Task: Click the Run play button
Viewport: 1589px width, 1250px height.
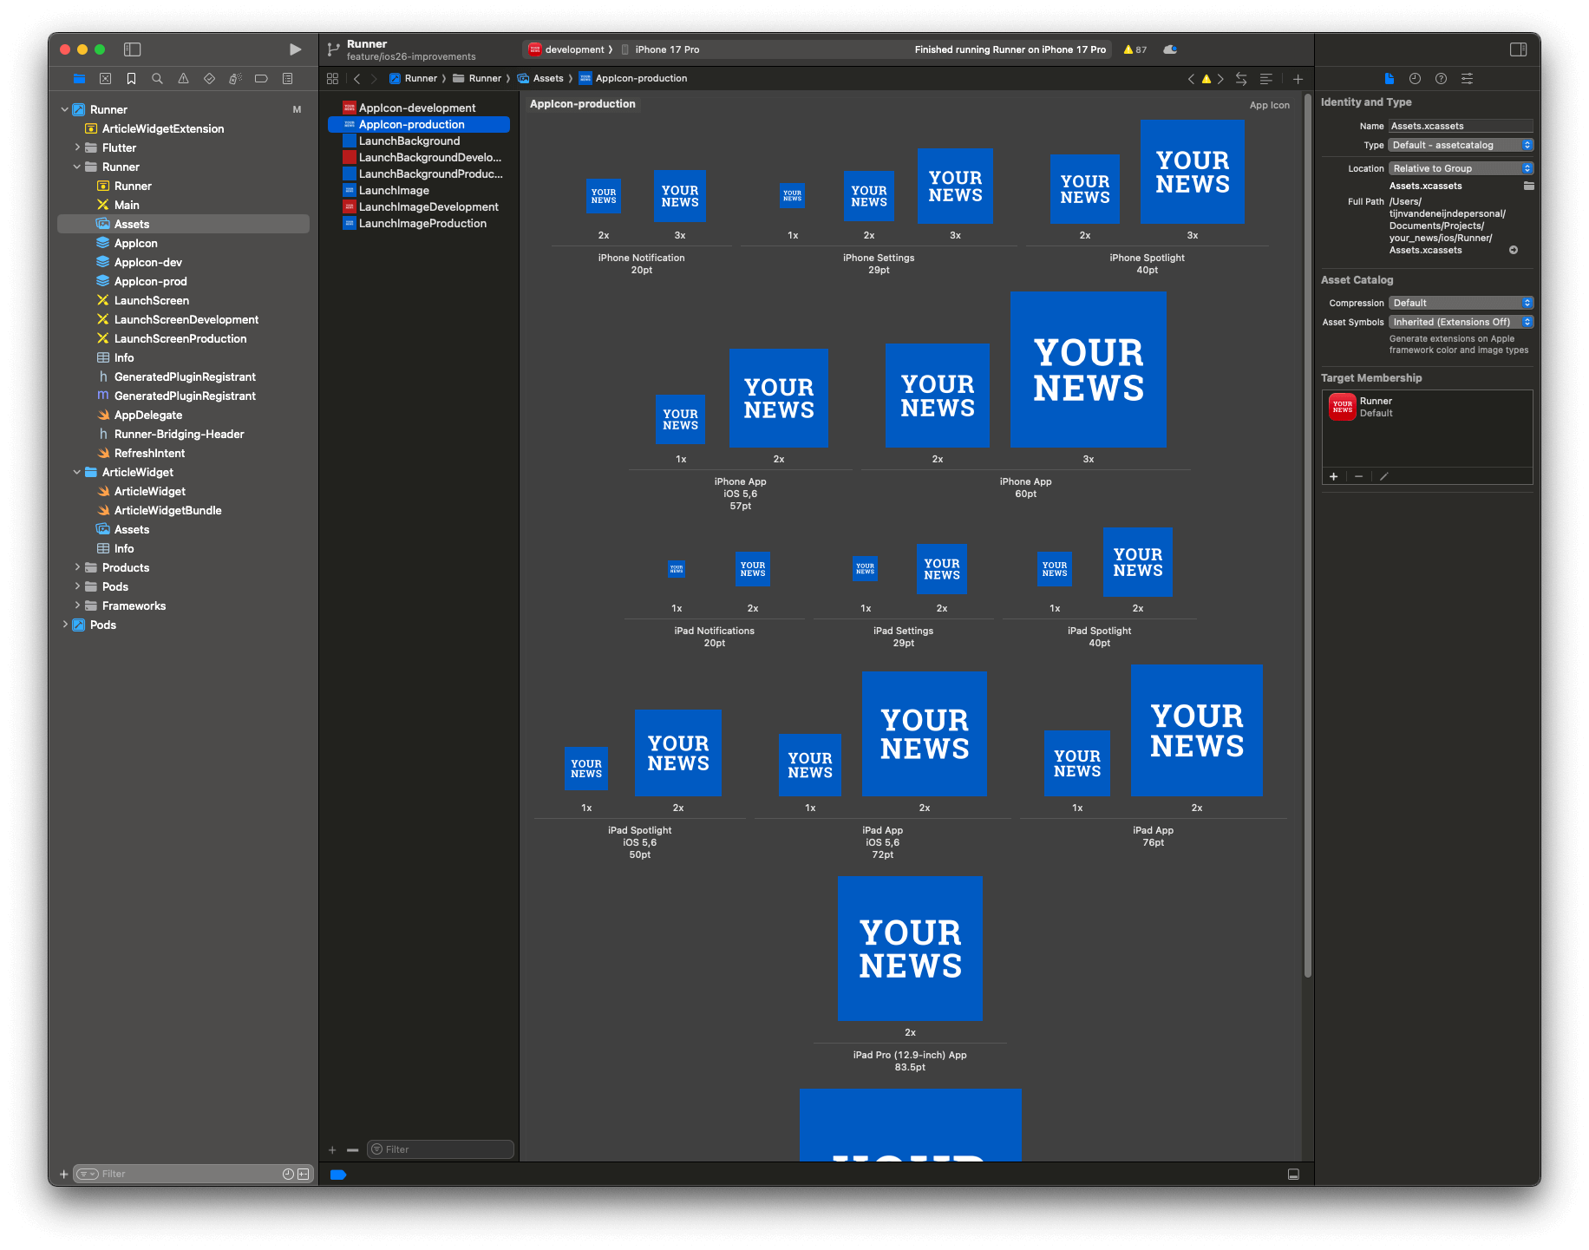Action: pyautogui.click(x=295, y=49)
